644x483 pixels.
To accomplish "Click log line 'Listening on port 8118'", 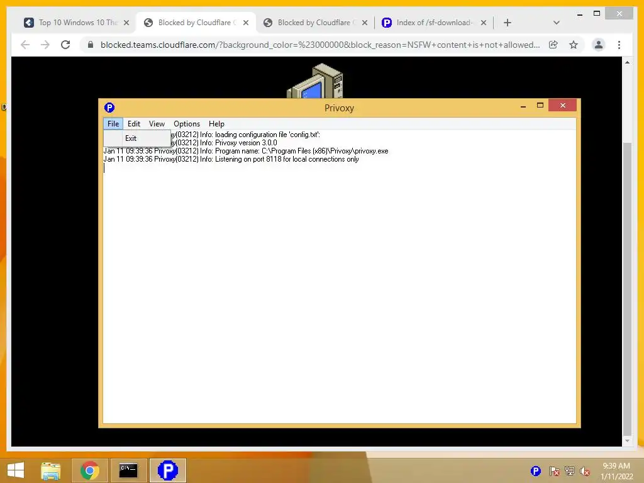I will [231, 159].
